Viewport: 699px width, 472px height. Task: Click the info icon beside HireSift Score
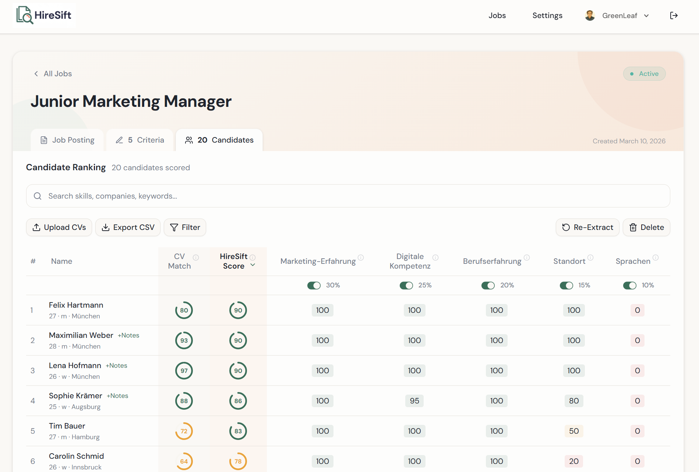(253, 257)
